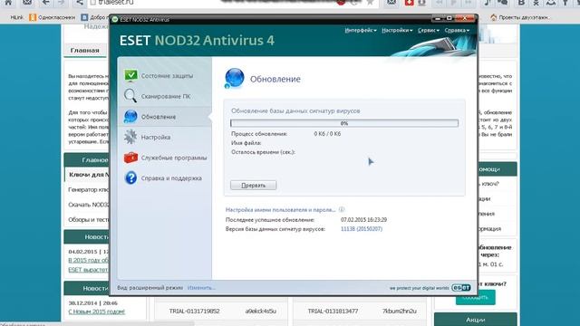Click the Акции header on website
Screen dimensions: 580x326
475,320
